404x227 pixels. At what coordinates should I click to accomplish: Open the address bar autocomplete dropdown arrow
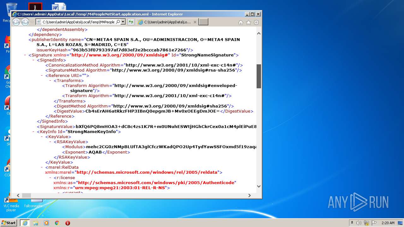coord(123,22)
